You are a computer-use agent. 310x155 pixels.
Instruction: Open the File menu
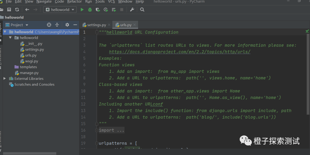(9, 2)
